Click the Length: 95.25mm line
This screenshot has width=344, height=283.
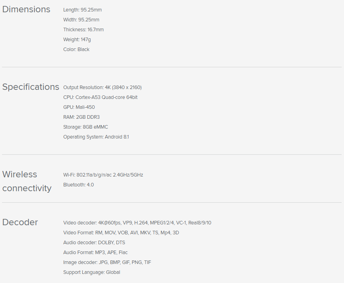tap(82, 10)
